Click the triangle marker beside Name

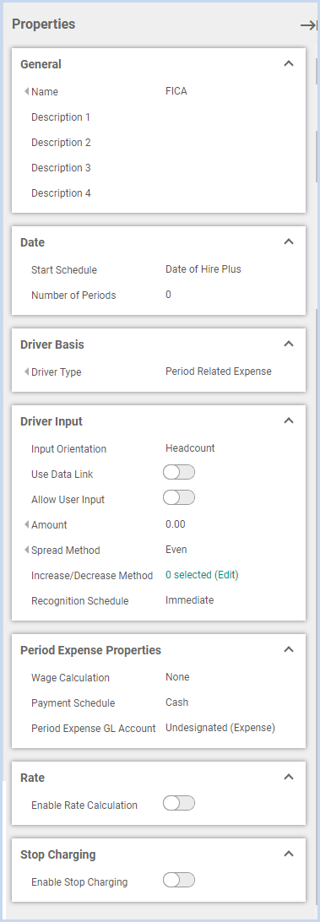pos(26,91)
